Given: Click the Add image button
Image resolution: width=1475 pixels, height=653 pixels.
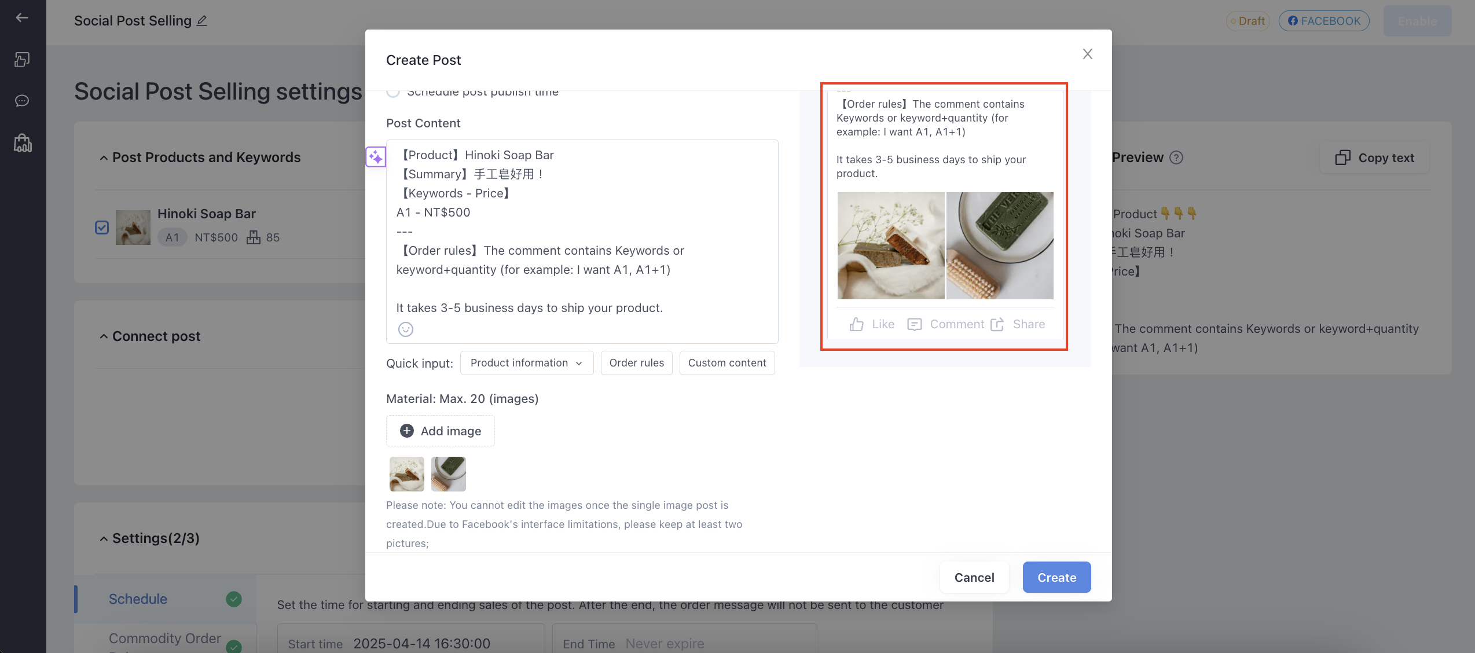Looking at the screenshot, I should pos(441,431).
